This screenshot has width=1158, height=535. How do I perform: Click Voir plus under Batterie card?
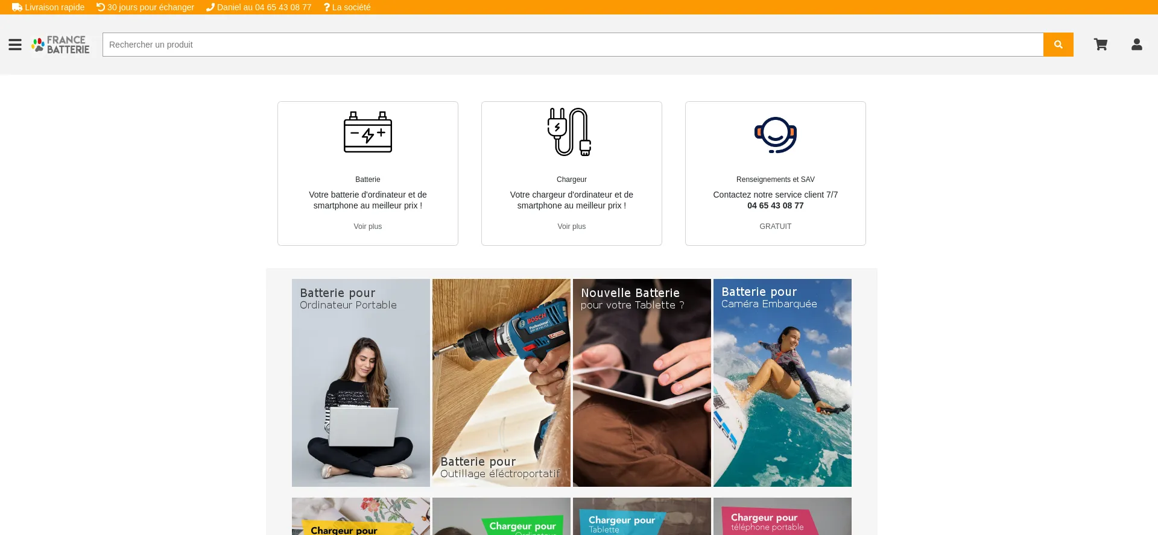point(368,227)
